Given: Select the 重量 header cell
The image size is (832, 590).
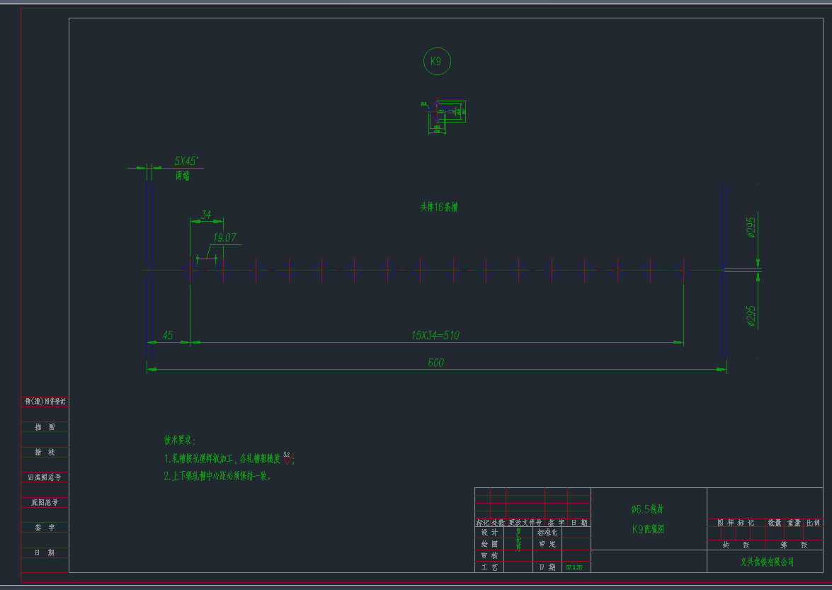Looking at the screenshot, I should pyautogui.click(x=794, y=523).
